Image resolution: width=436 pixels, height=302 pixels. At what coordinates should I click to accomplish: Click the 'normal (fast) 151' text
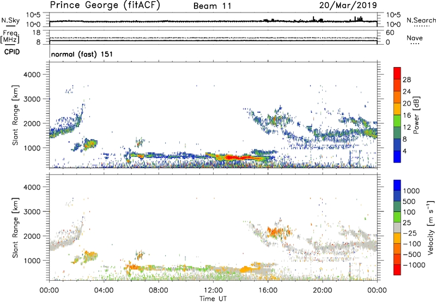(x=82, y=54)
